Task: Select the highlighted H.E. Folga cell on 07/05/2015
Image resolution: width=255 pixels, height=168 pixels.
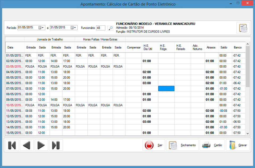Action: coord(166,89)
